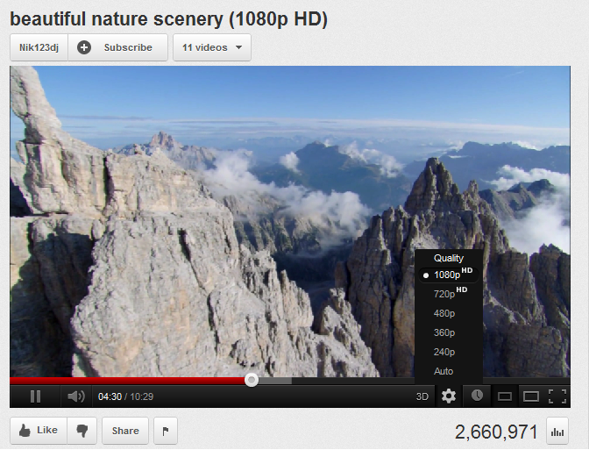This screenshot has width=589, height=450.
Task: Select 1080p HD quality option
Action: [447, 275]
